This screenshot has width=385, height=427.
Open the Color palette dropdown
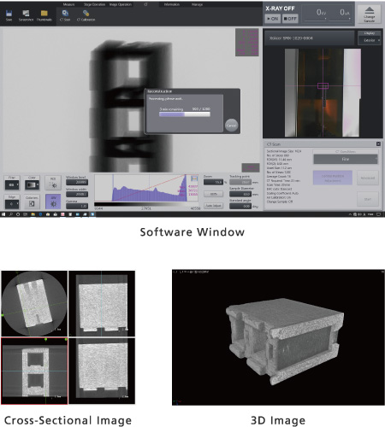pyautogui.click(x=32, y=184)
